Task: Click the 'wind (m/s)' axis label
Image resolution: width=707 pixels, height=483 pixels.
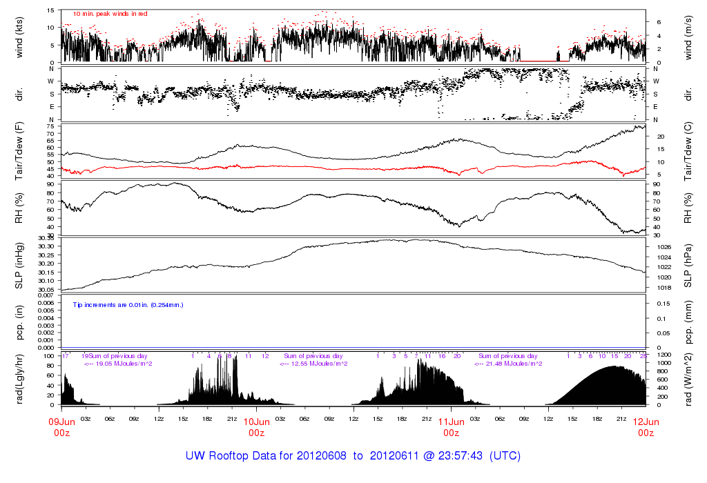Action: pos(688,37)
